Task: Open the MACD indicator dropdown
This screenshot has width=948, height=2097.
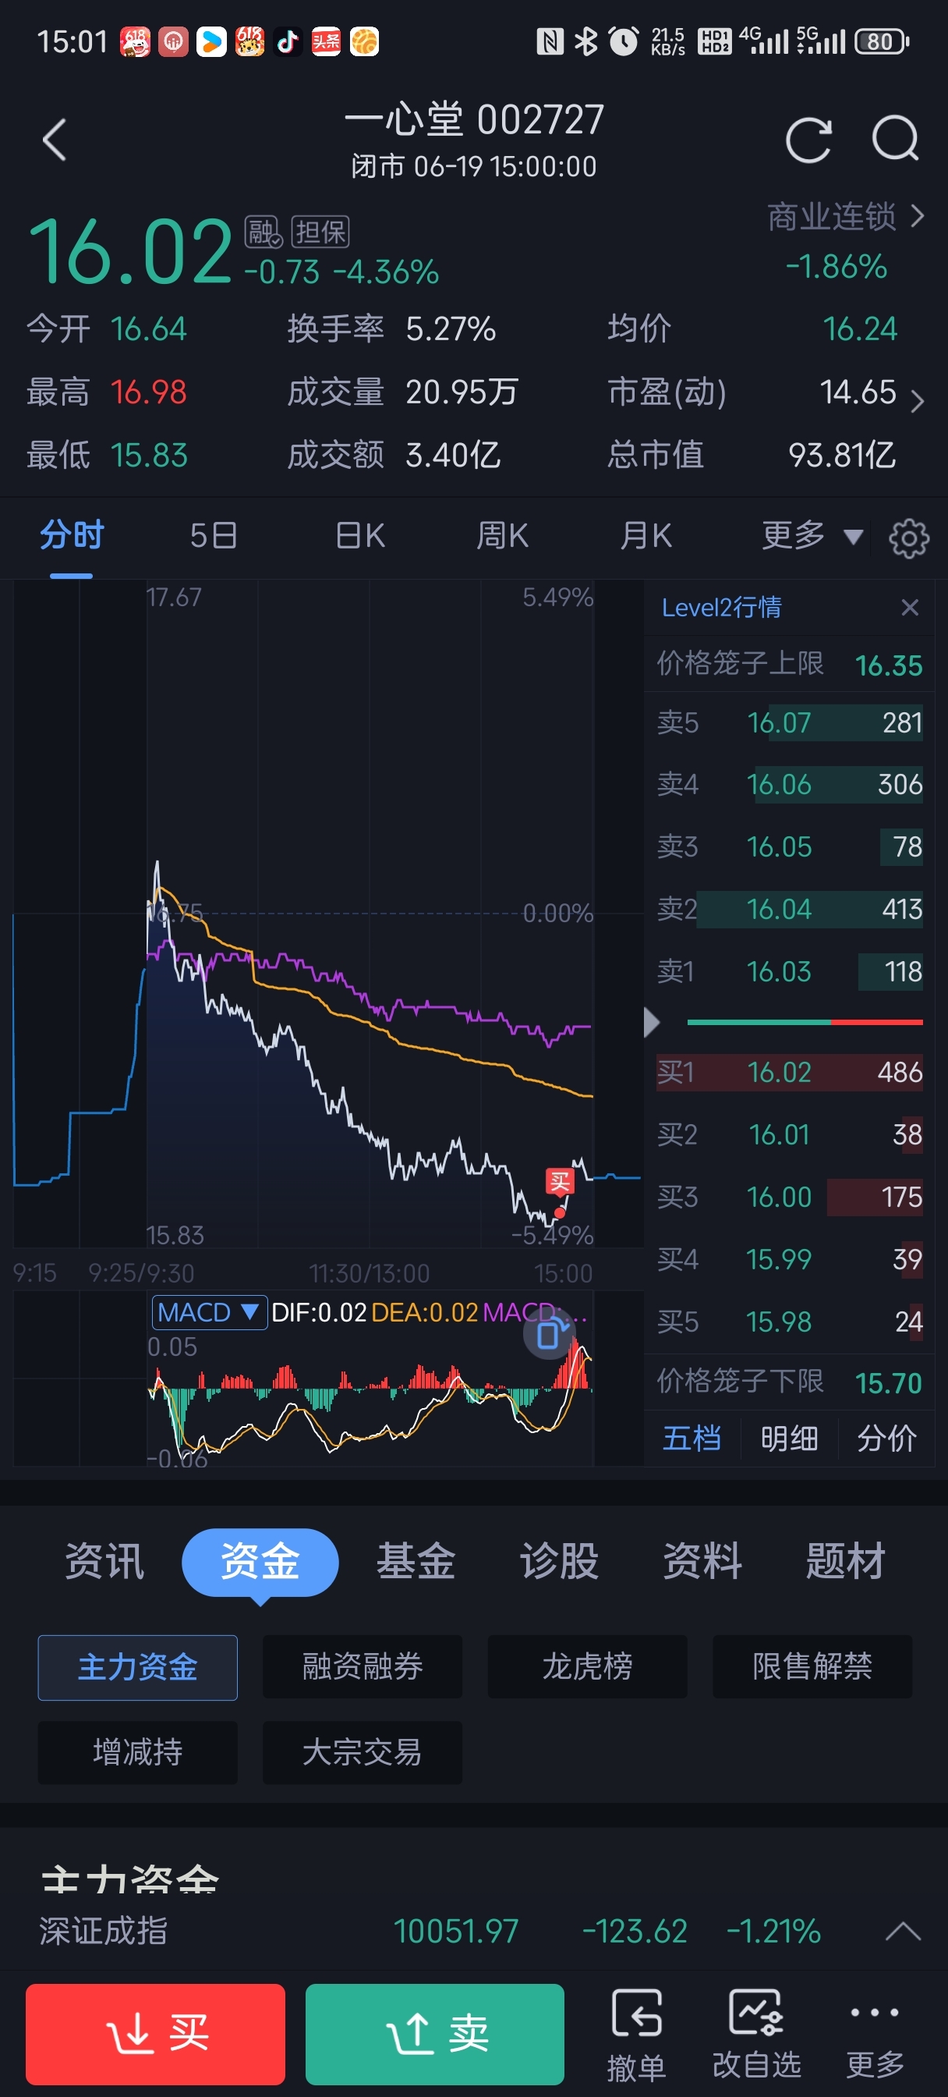Action: pyautogui.click(x=209, y=1312)
